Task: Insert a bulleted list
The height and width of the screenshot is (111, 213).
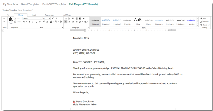Action: tap(66, 18)
